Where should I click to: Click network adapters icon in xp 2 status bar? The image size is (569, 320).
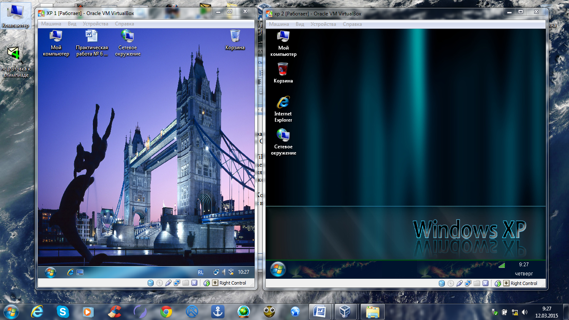coord(468,283)
